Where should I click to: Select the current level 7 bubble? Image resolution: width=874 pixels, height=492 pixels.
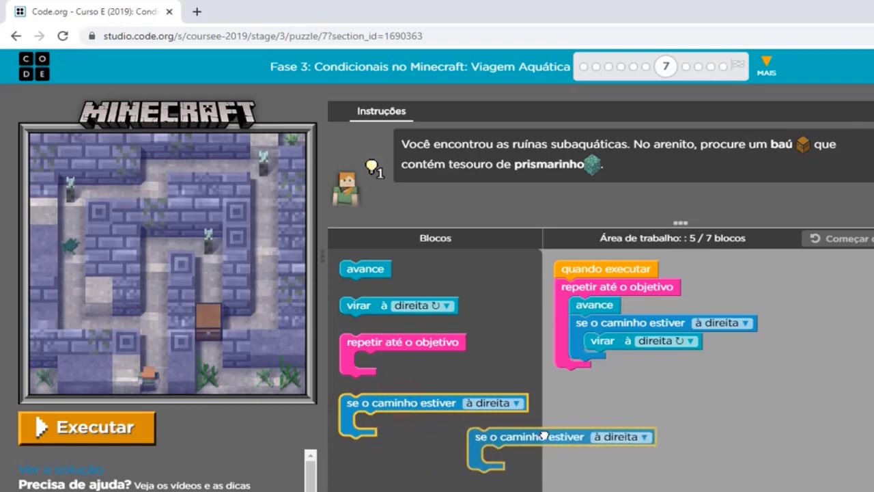click(x=666, y=66)
